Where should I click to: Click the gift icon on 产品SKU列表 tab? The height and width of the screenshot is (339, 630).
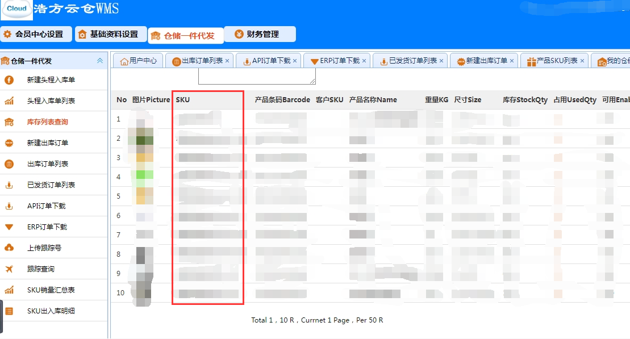(x=532, y=61)
